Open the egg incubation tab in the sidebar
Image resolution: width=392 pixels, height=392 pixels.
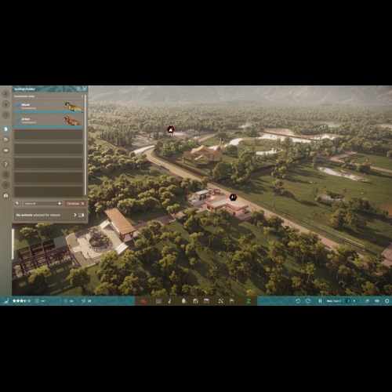5,129
